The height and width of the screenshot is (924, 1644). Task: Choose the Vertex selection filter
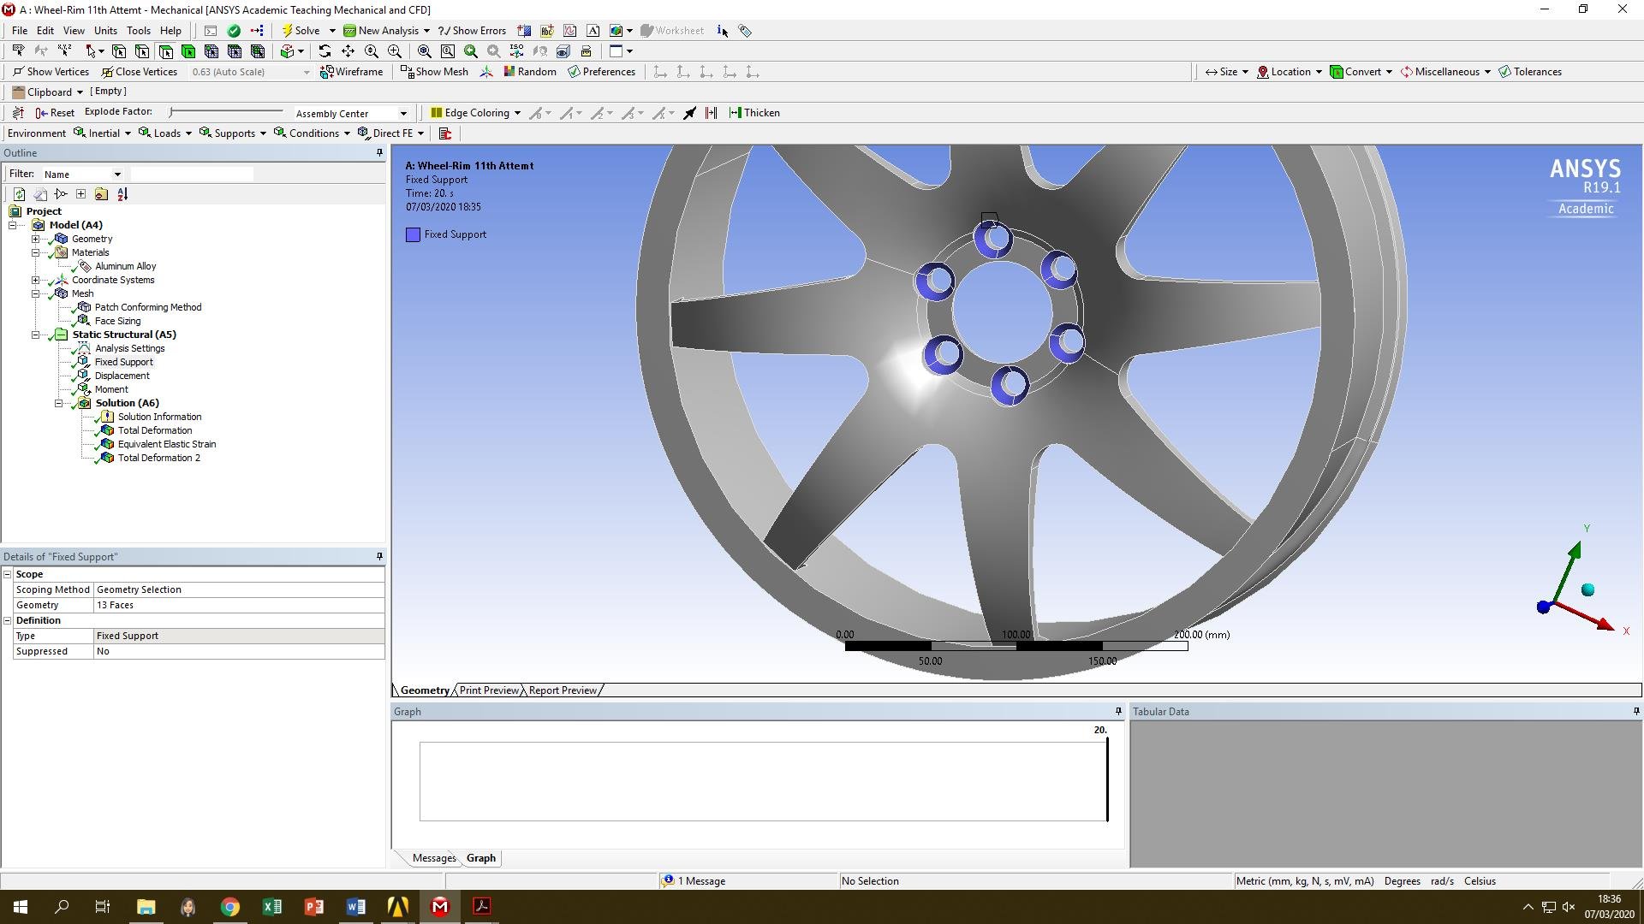[x=119, y=51]
